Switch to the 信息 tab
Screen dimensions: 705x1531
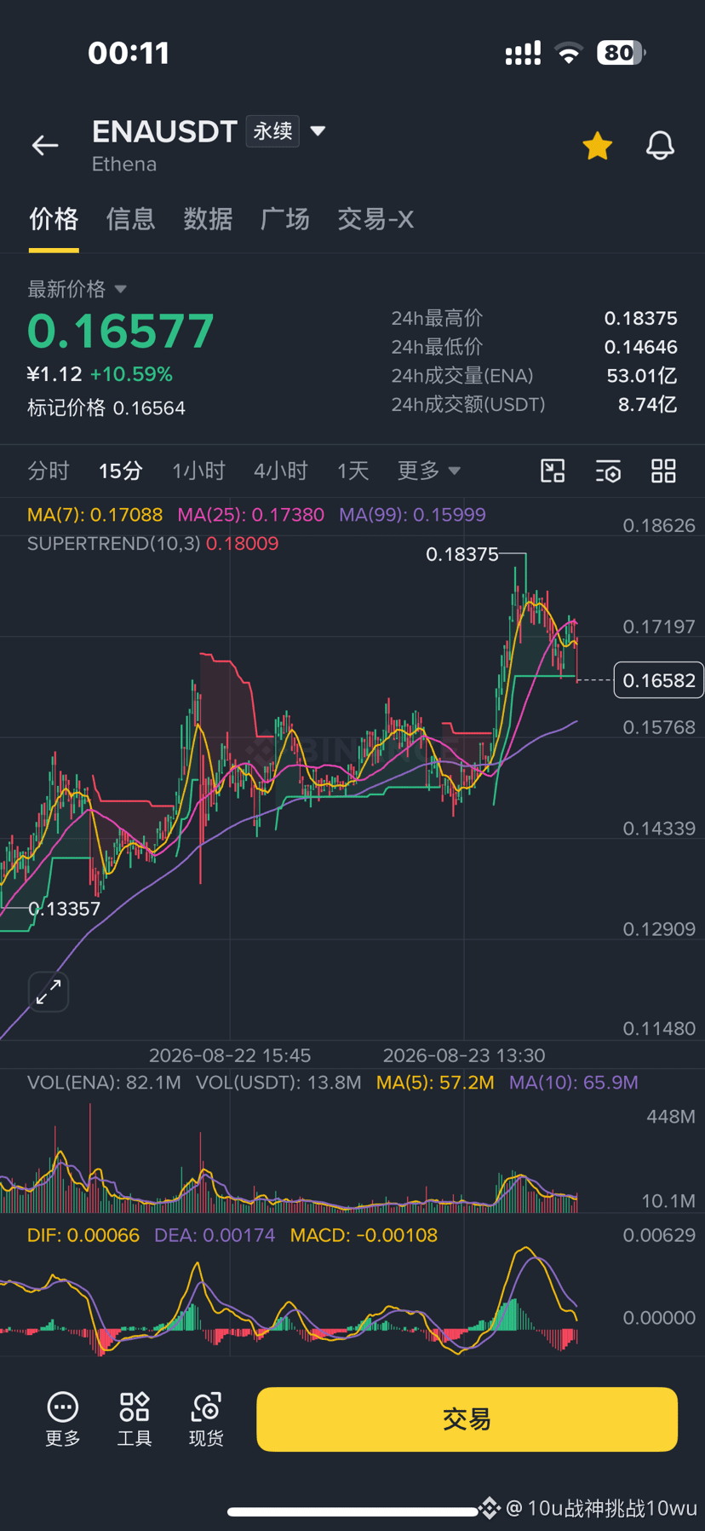[130, 219]
